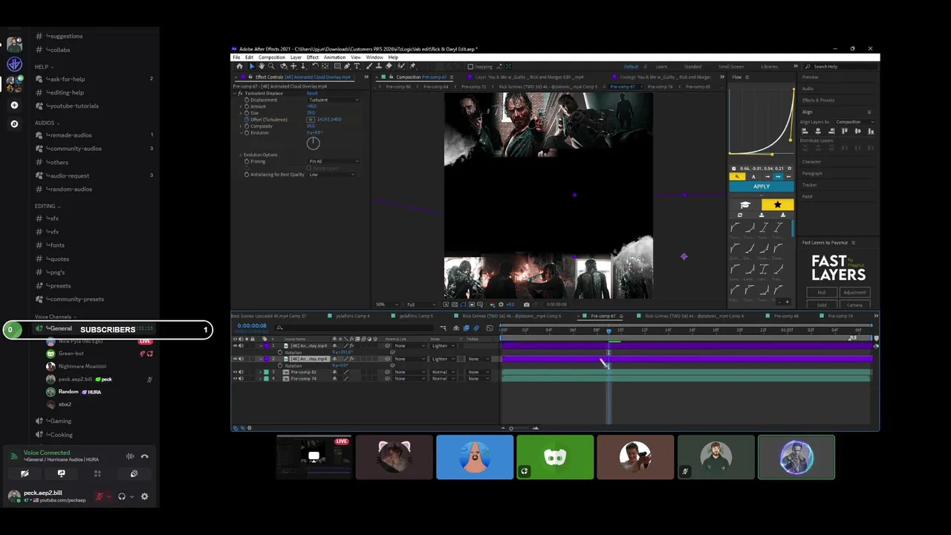Image resolution: width=951 pixels, height=535 pixels.
Task: Mute audio of layer 2 cloud overlay
Action: [241, 359]
